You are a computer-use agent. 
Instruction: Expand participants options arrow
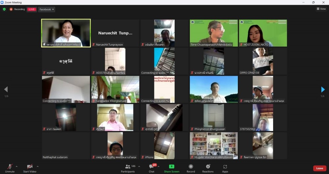coord(139,166)
